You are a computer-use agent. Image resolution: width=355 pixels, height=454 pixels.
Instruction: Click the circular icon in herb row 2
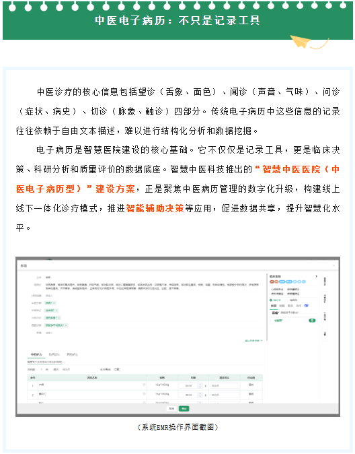pos(144,394)
